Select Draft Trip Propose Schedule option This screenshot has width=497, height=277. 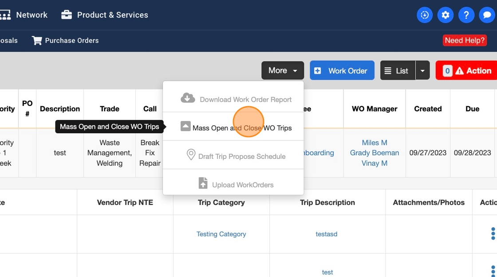click(x=241, y=156)
